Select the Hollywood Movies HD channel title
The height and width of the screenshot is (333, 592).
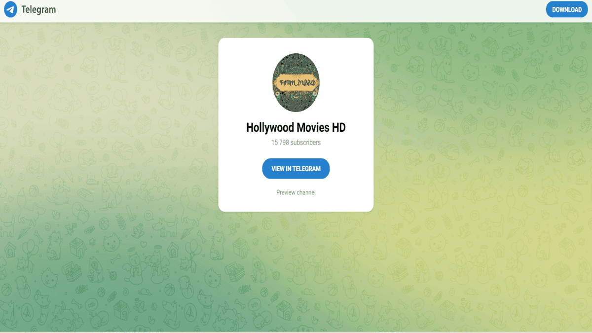pyautogui.click(x=296, y=128)
